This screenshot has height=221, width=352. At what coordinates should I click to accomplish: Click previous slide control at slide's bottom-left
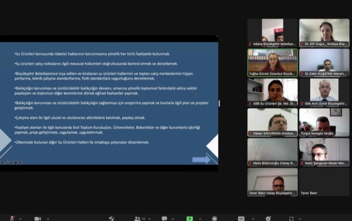(x=3, y=163)
